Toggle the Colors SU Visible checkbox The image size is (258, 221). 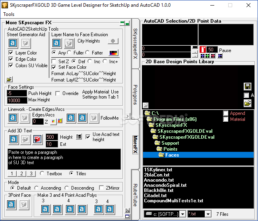tap(11, 65)
